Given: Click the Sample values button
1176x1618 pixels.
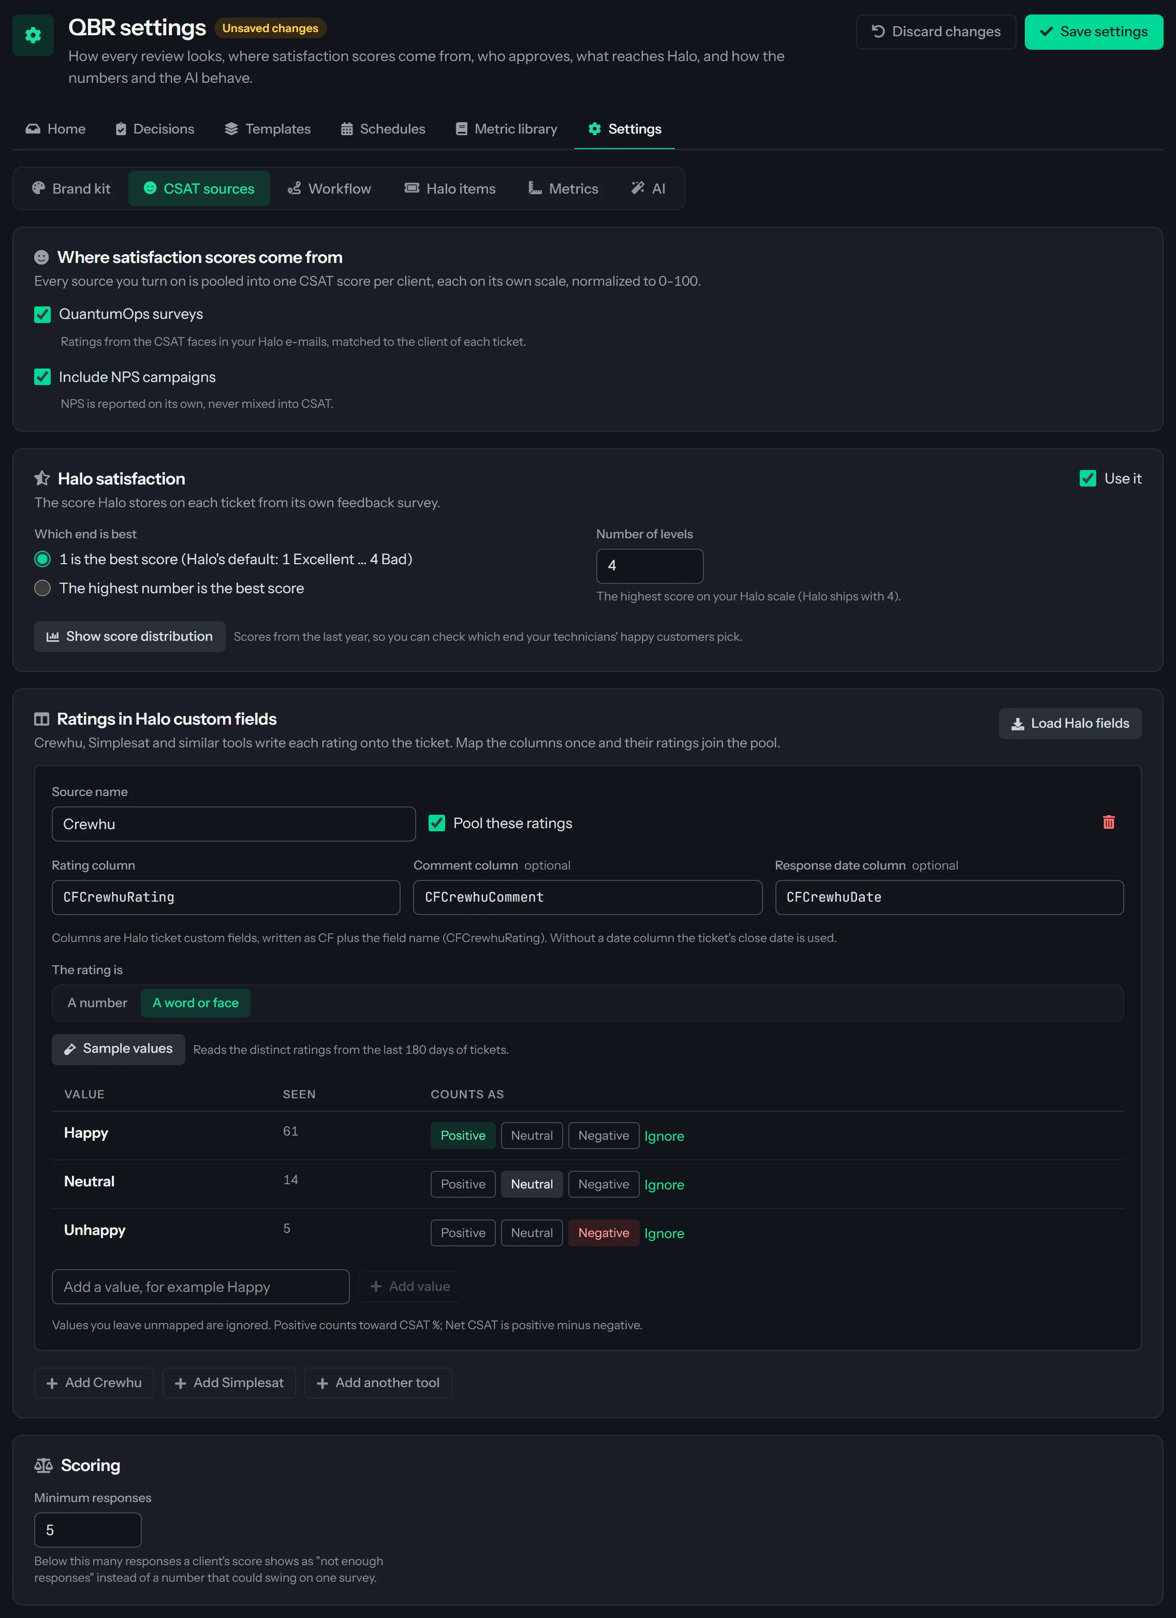Looking at the screenshot, I should click(119, 1049).
